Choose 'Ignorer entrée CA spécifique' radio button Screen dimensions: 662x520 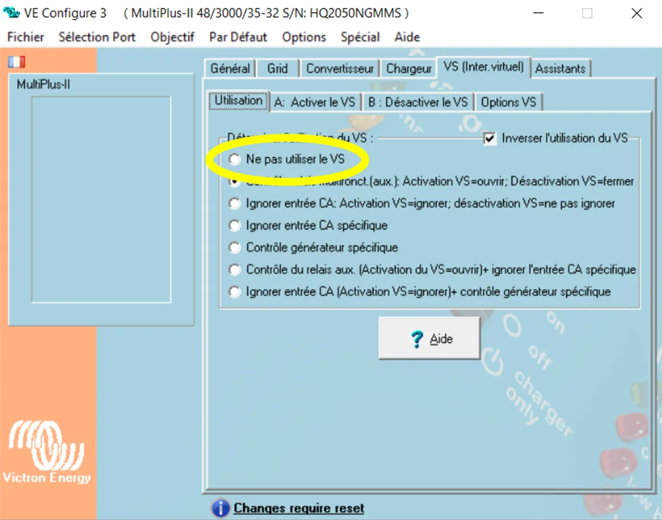click(234, 225)
